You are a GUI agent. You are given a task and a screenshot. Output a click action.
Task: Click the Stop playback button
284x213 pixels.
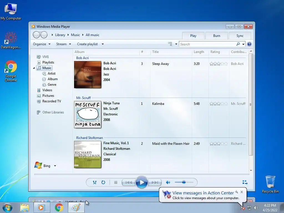pos(116,182)
